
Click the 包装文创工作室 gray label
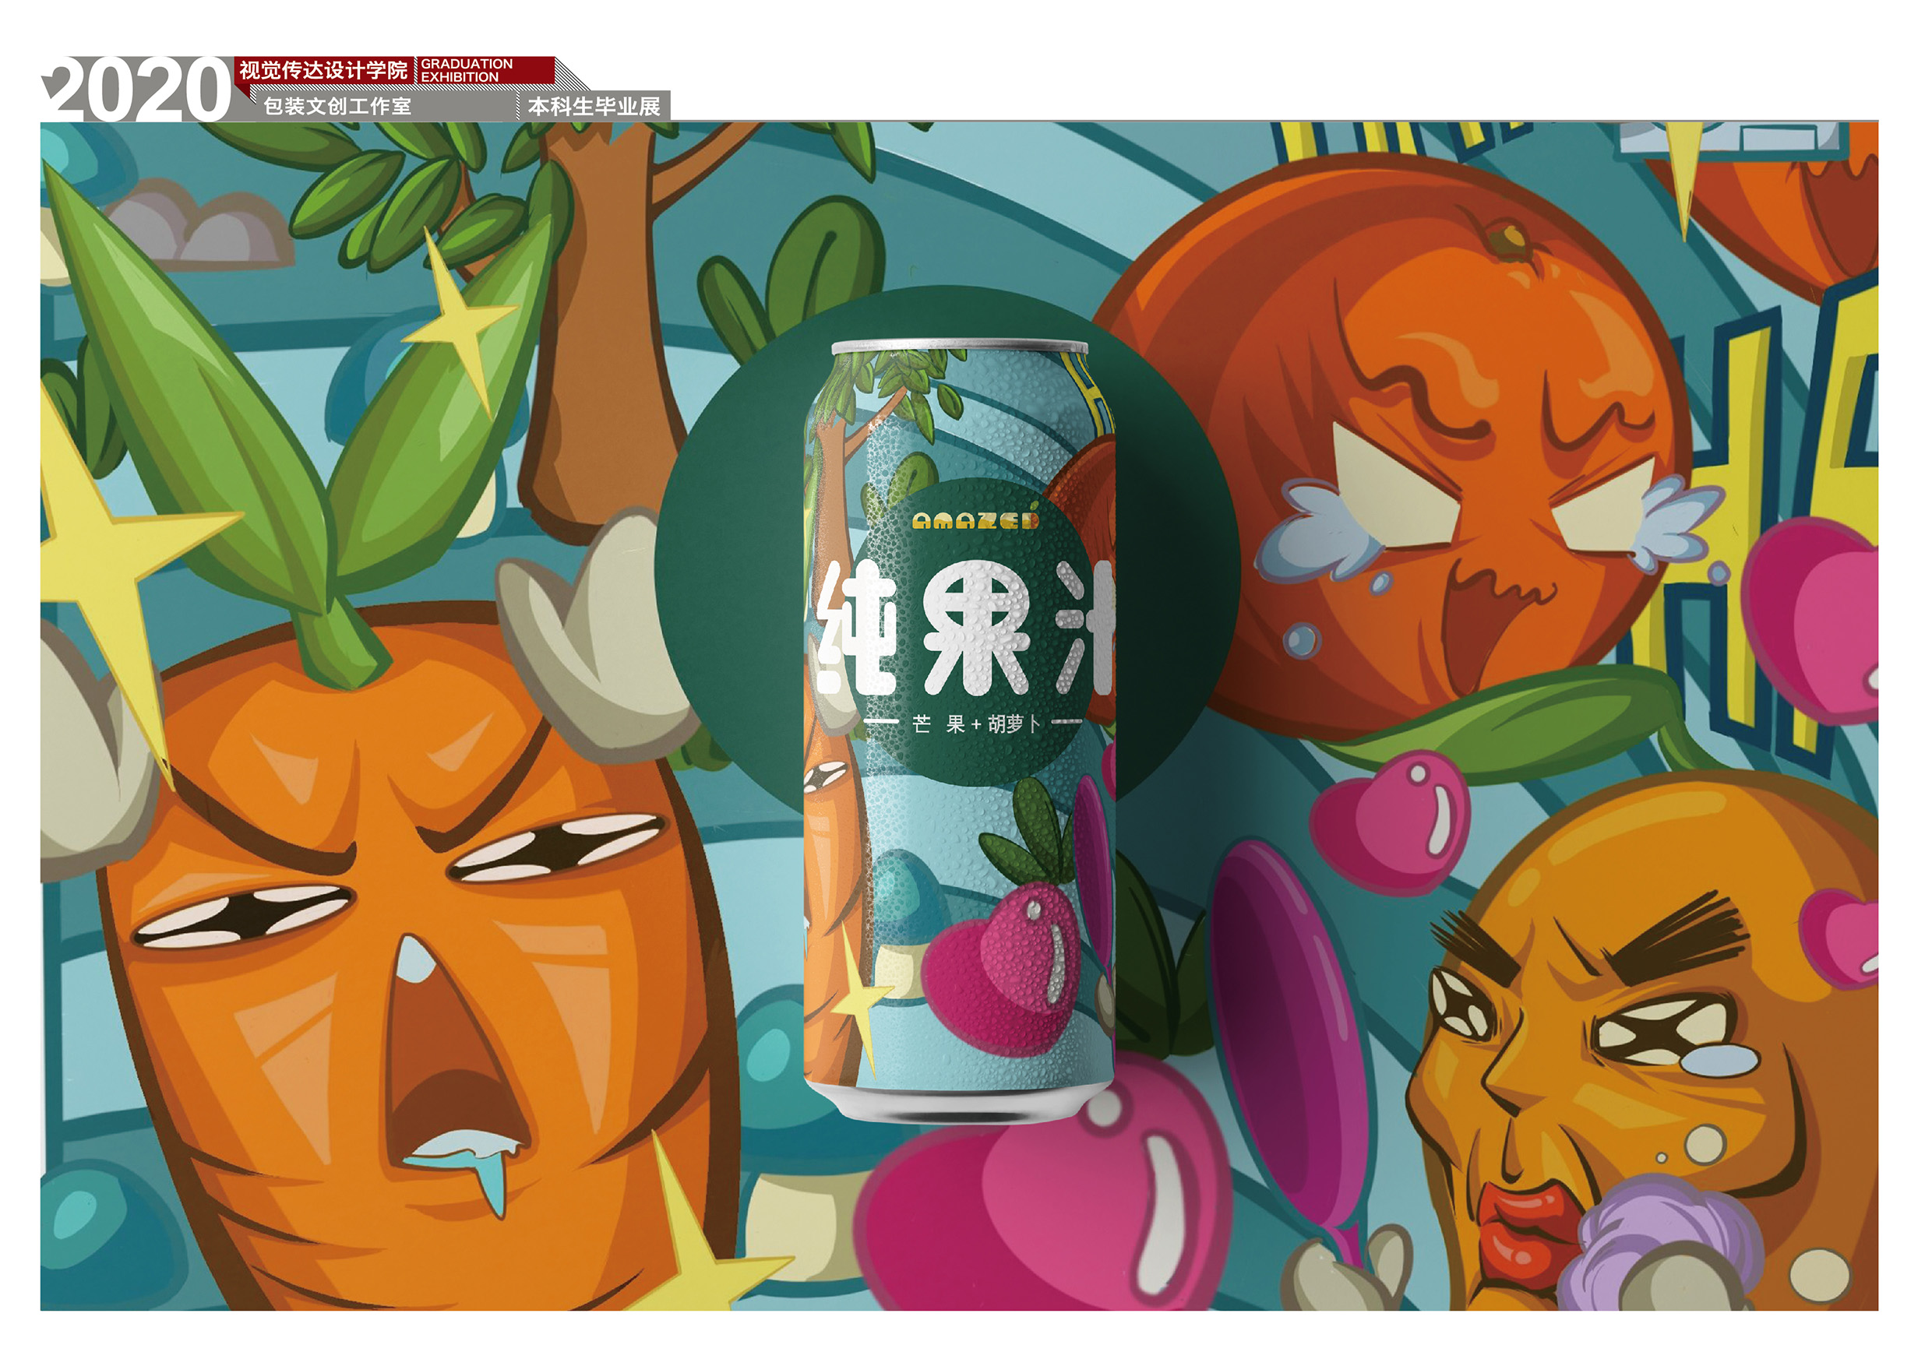(338, 107)
